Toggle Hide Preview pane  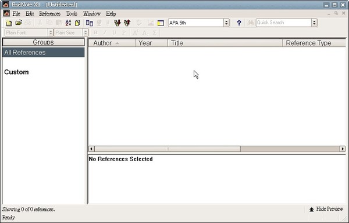click(x=326, y=209)
